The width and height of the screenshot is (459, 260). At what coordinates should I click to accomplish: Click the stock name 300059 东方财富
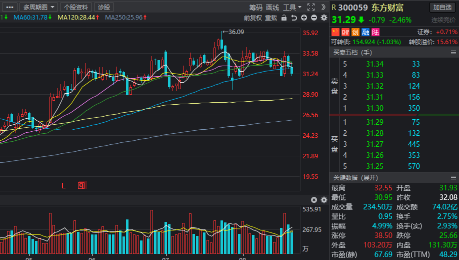pyautogui.click(x=371, y=8)
